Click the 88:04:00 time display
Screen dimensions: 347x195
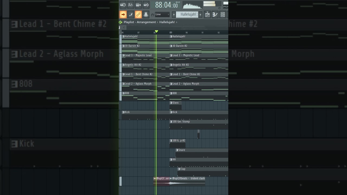tap(166, 5)
